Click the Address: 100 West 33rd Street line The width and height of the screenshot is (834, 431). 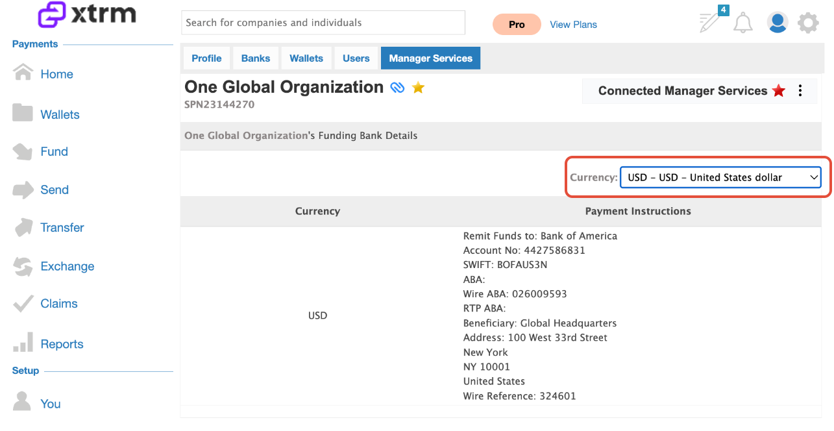click(x=535, y=338)
